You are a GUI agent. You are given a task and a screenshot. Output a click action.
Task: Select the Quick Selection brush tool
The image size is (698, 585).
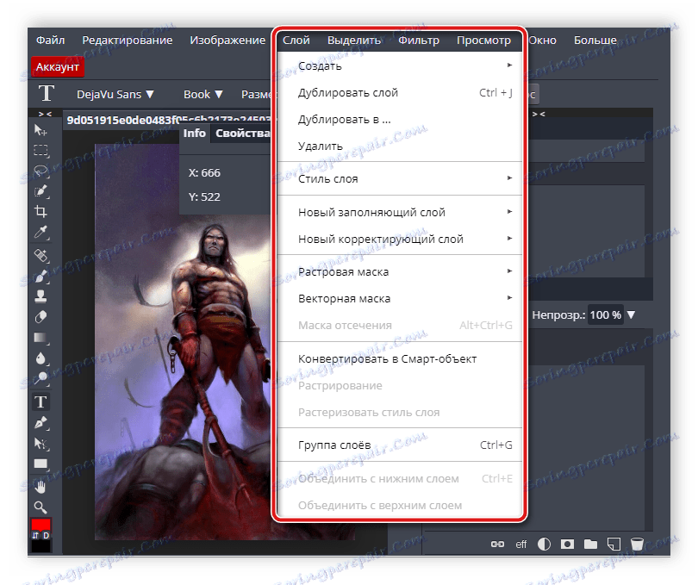click(41, 191)
